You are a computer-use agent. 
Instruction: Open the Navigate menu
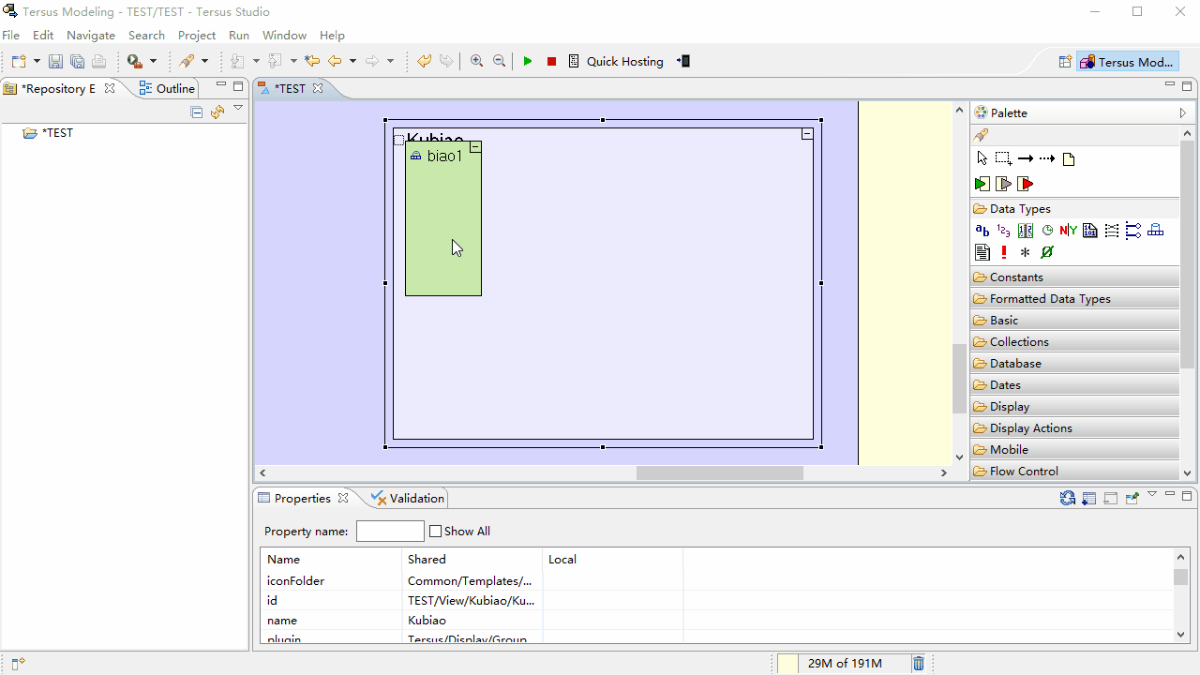point(91,35)
